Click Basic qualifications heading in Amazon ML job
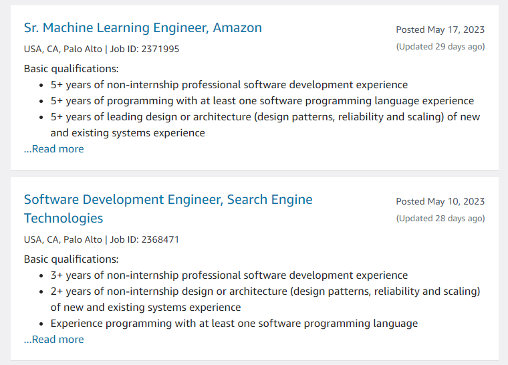 click(71, 68)
